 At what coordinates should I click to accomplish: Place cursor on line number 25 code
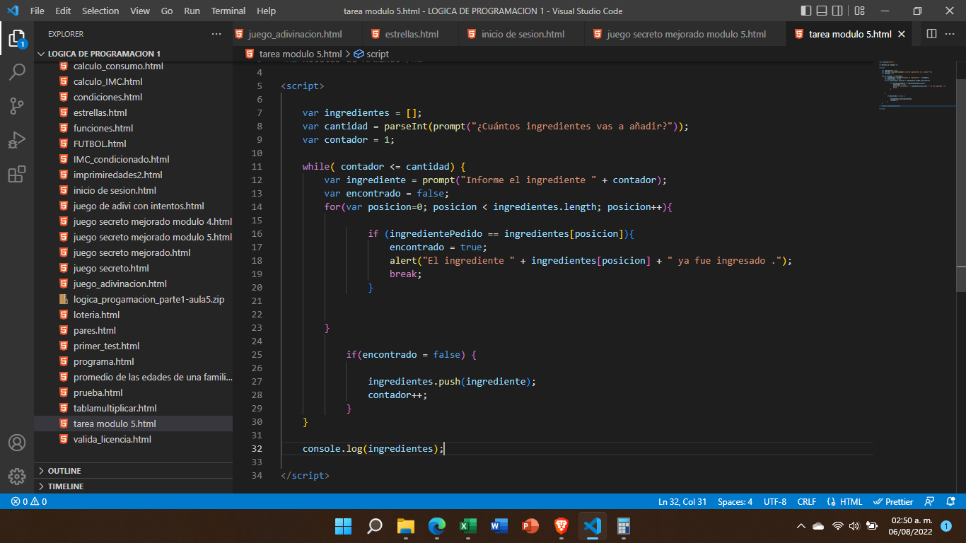(410, 354)
